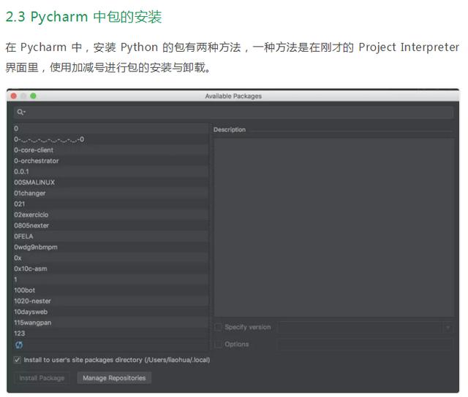Select the 02exercicio package
Image resolution: width=468 pixels, height=397 pixels.
tap(111, 215)
